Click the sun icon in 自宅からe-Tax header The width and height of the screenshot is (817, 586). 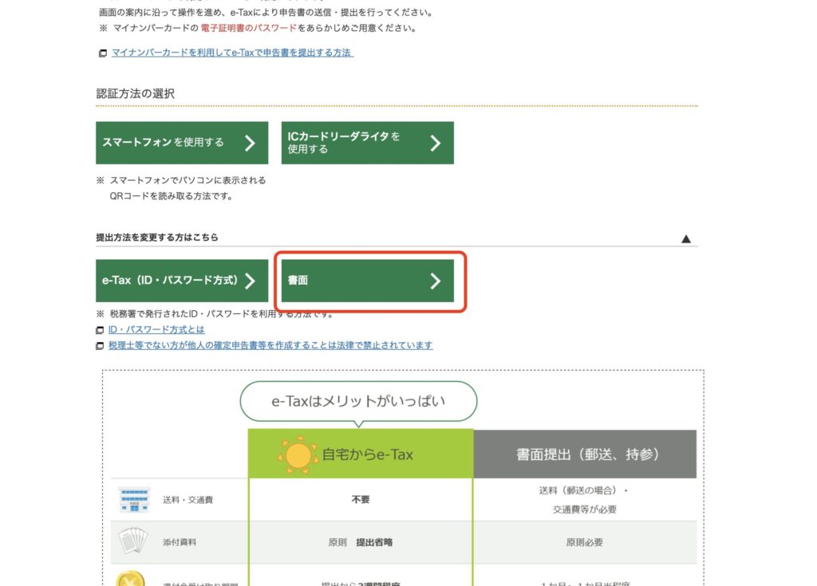[x=297, y=455]
